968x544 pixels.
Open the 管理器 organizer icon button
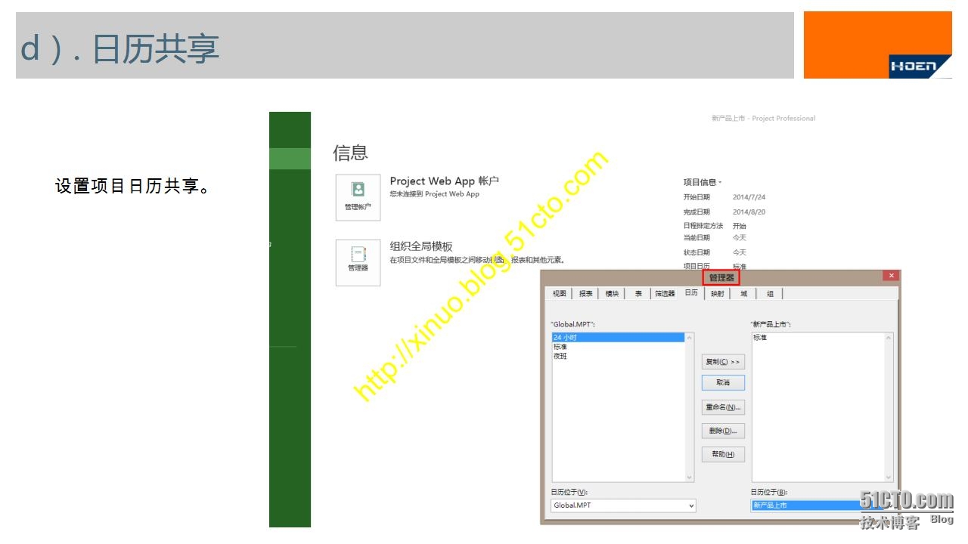[358, 263]
